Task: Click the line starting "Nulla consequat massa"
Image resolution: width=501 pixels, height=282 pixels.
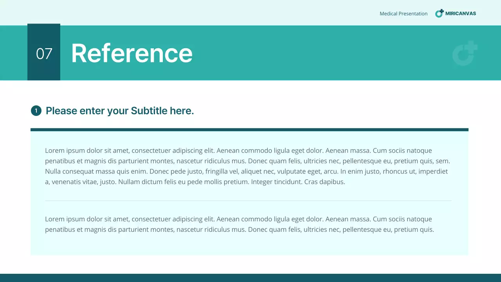Action: tap(246, 171)
